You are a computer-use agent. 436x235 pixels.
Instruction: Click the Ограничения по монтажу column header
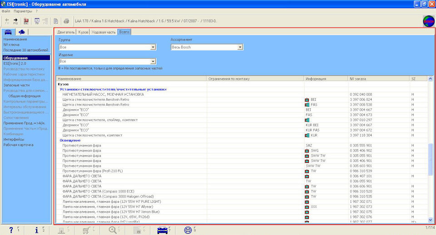255,79
